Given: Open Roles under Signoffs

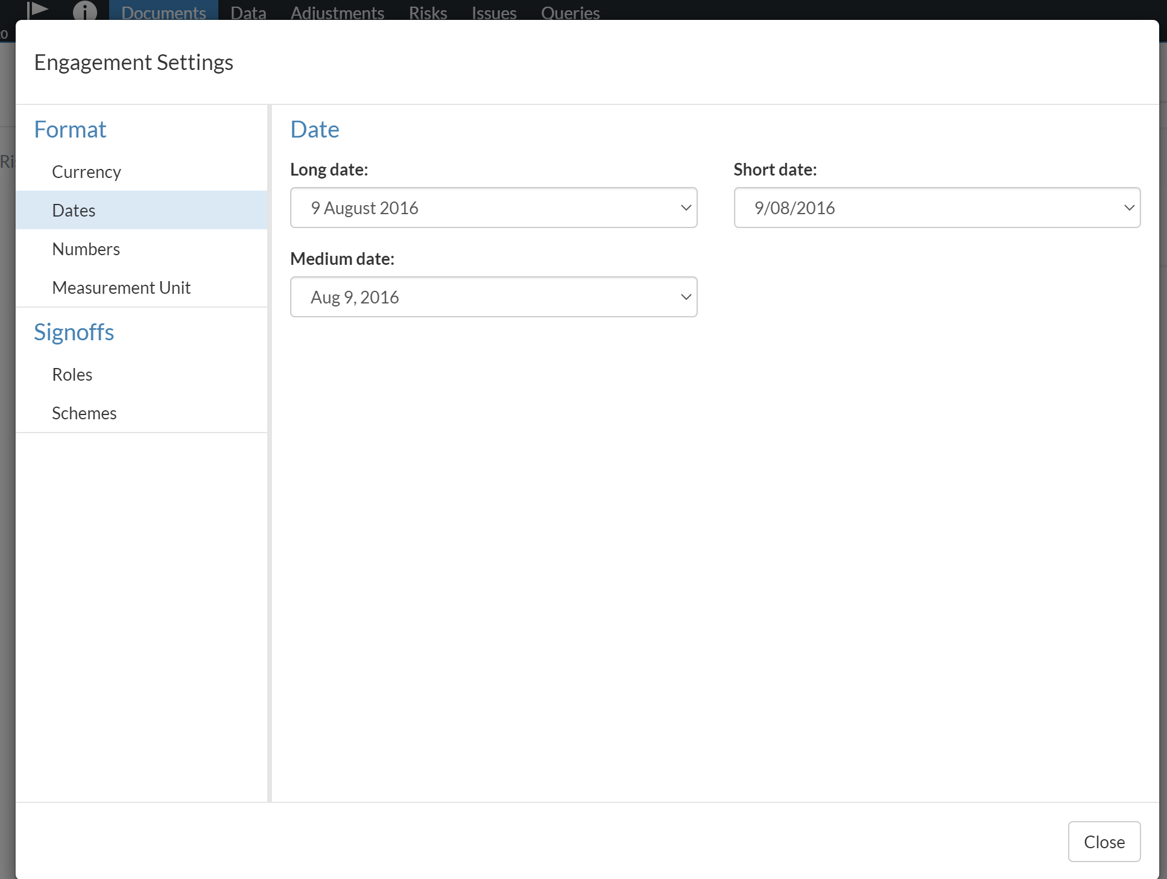Looking at the screenshot, I should [72, 375].
